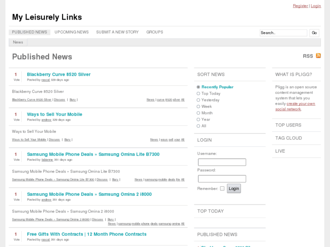Select the News category tab
The width and height of the screenshot is (330, 247).
coord(18,42)
